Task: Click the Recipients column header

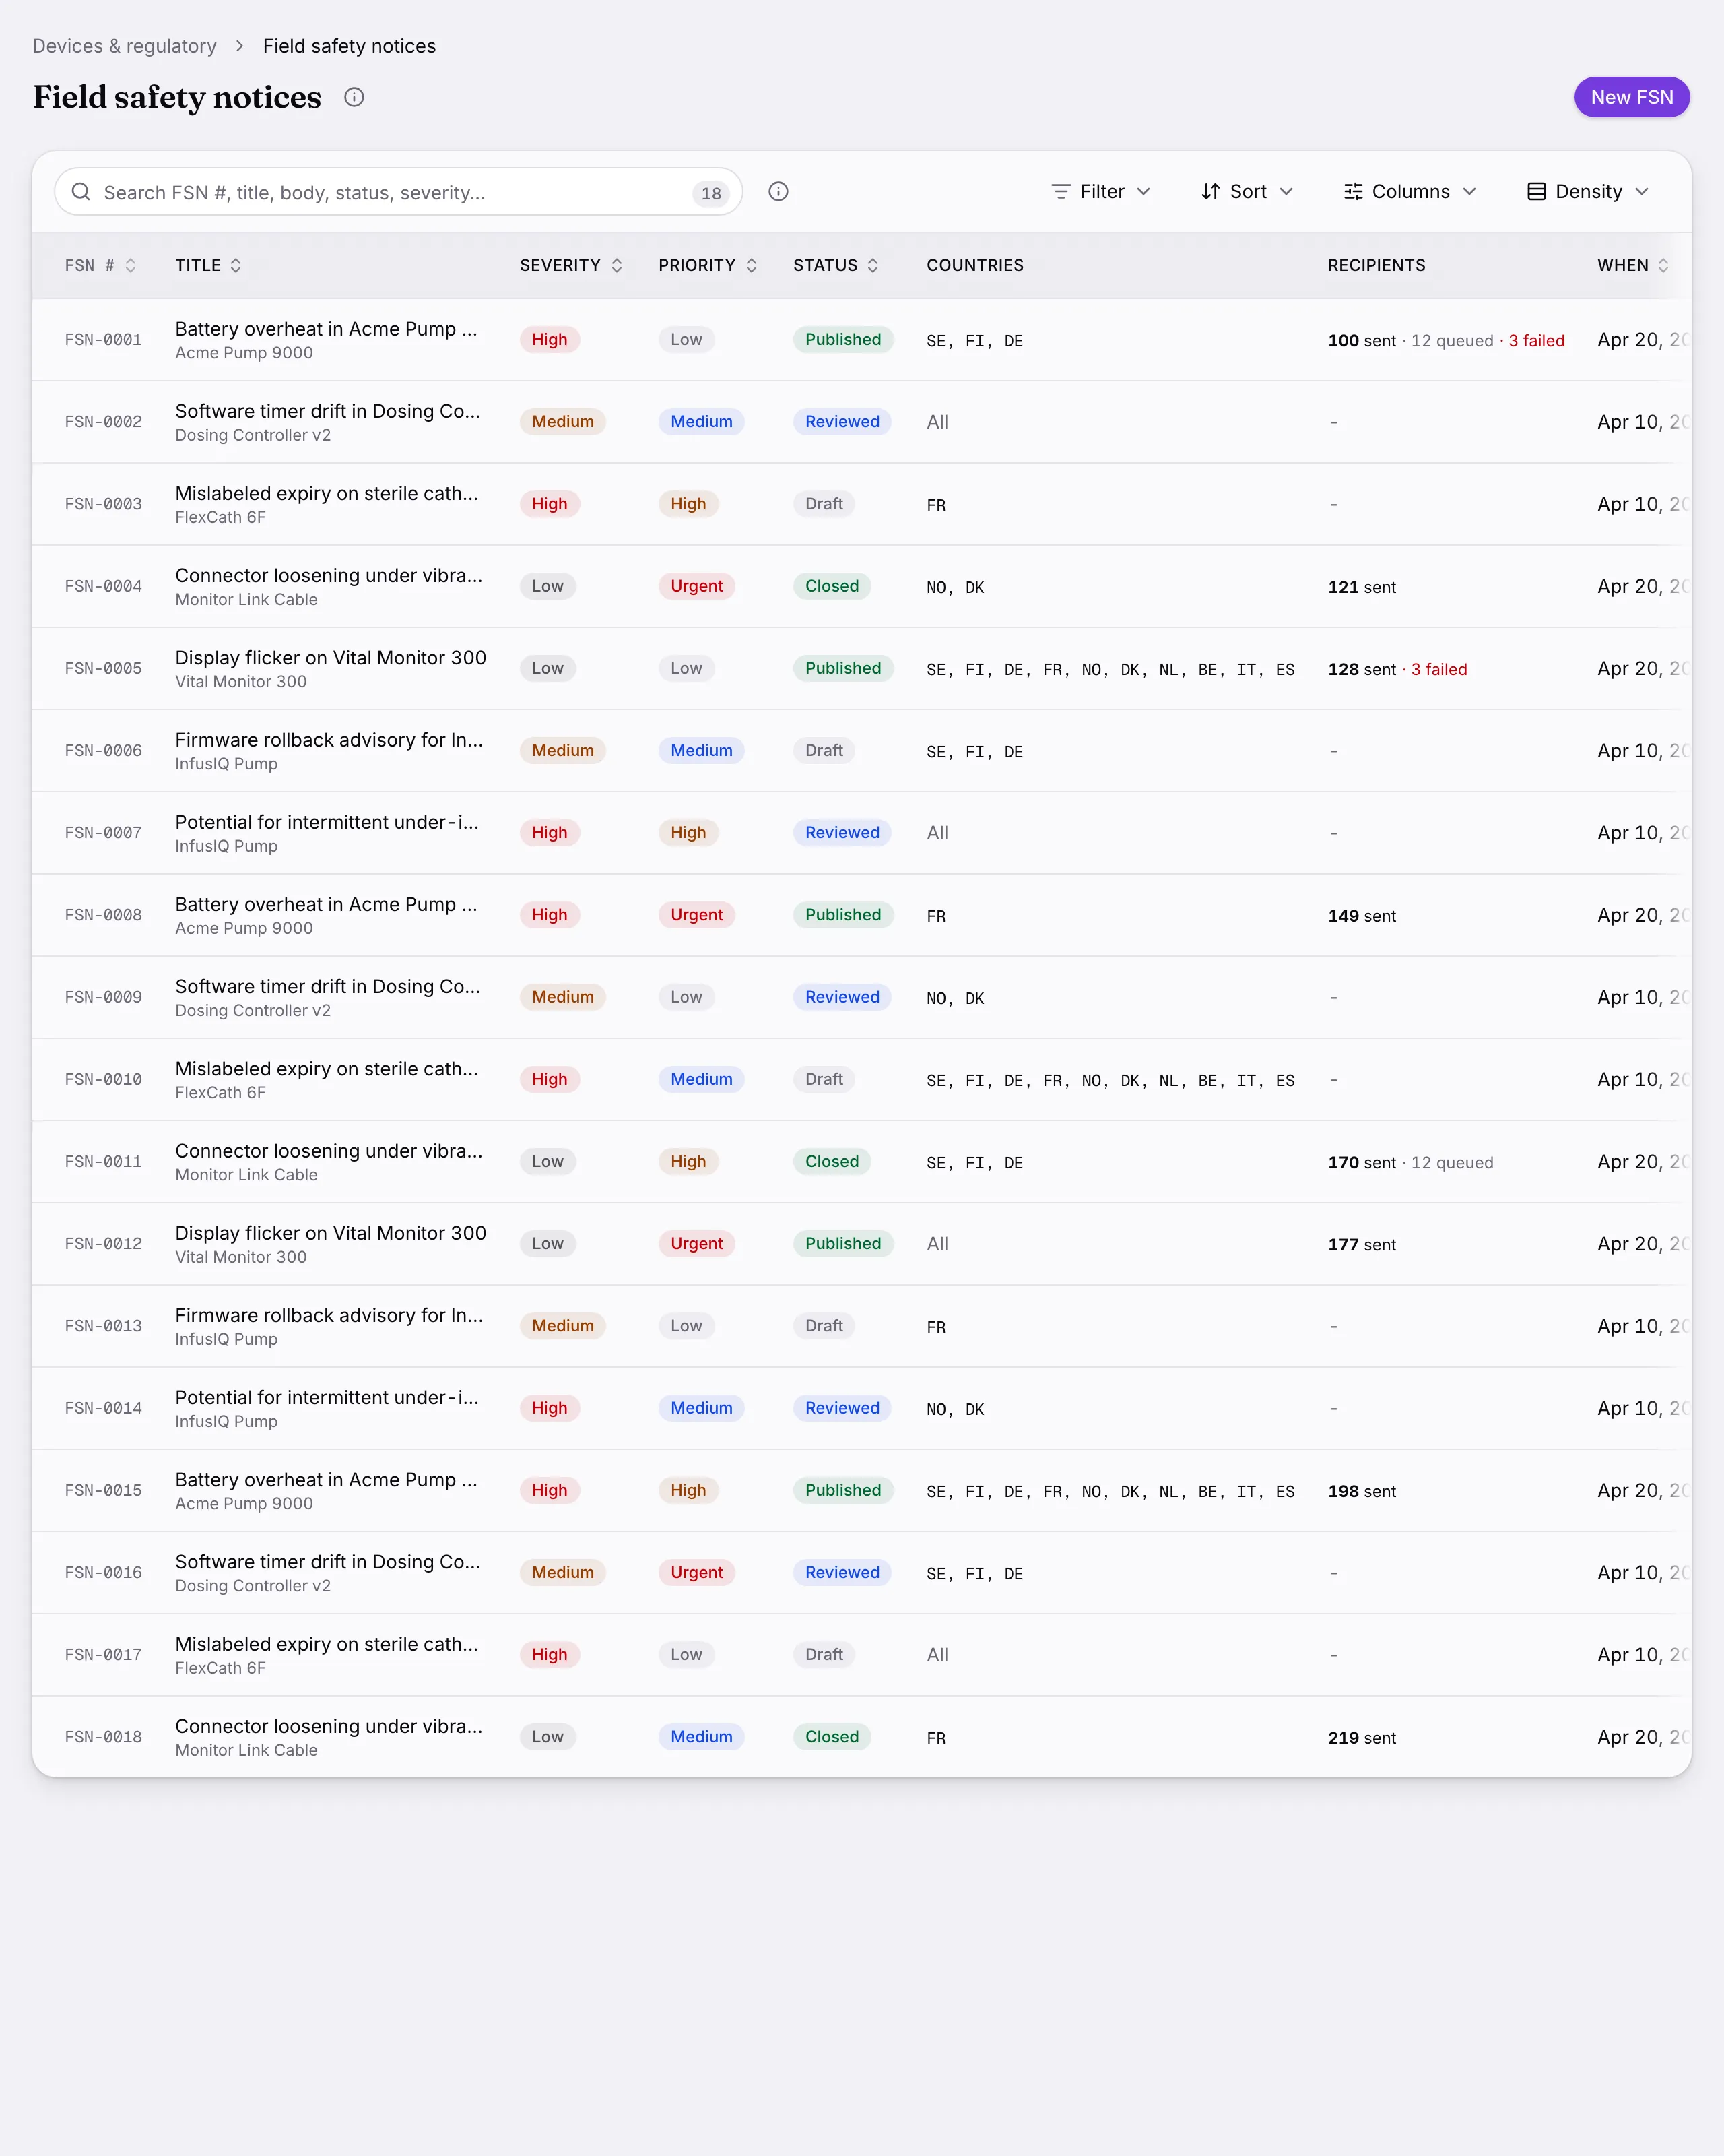Action: [x=1377, y=265]
